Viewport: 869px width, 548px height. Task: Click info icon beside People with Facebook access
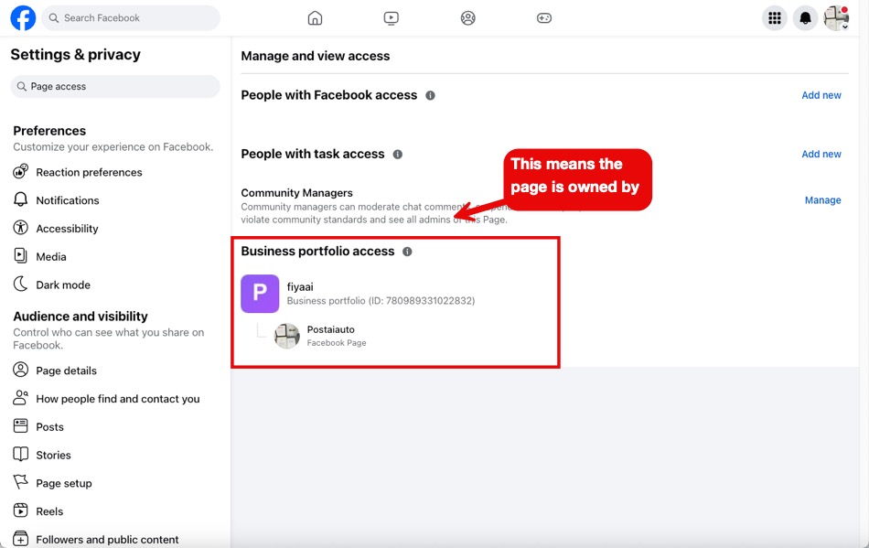430,95
